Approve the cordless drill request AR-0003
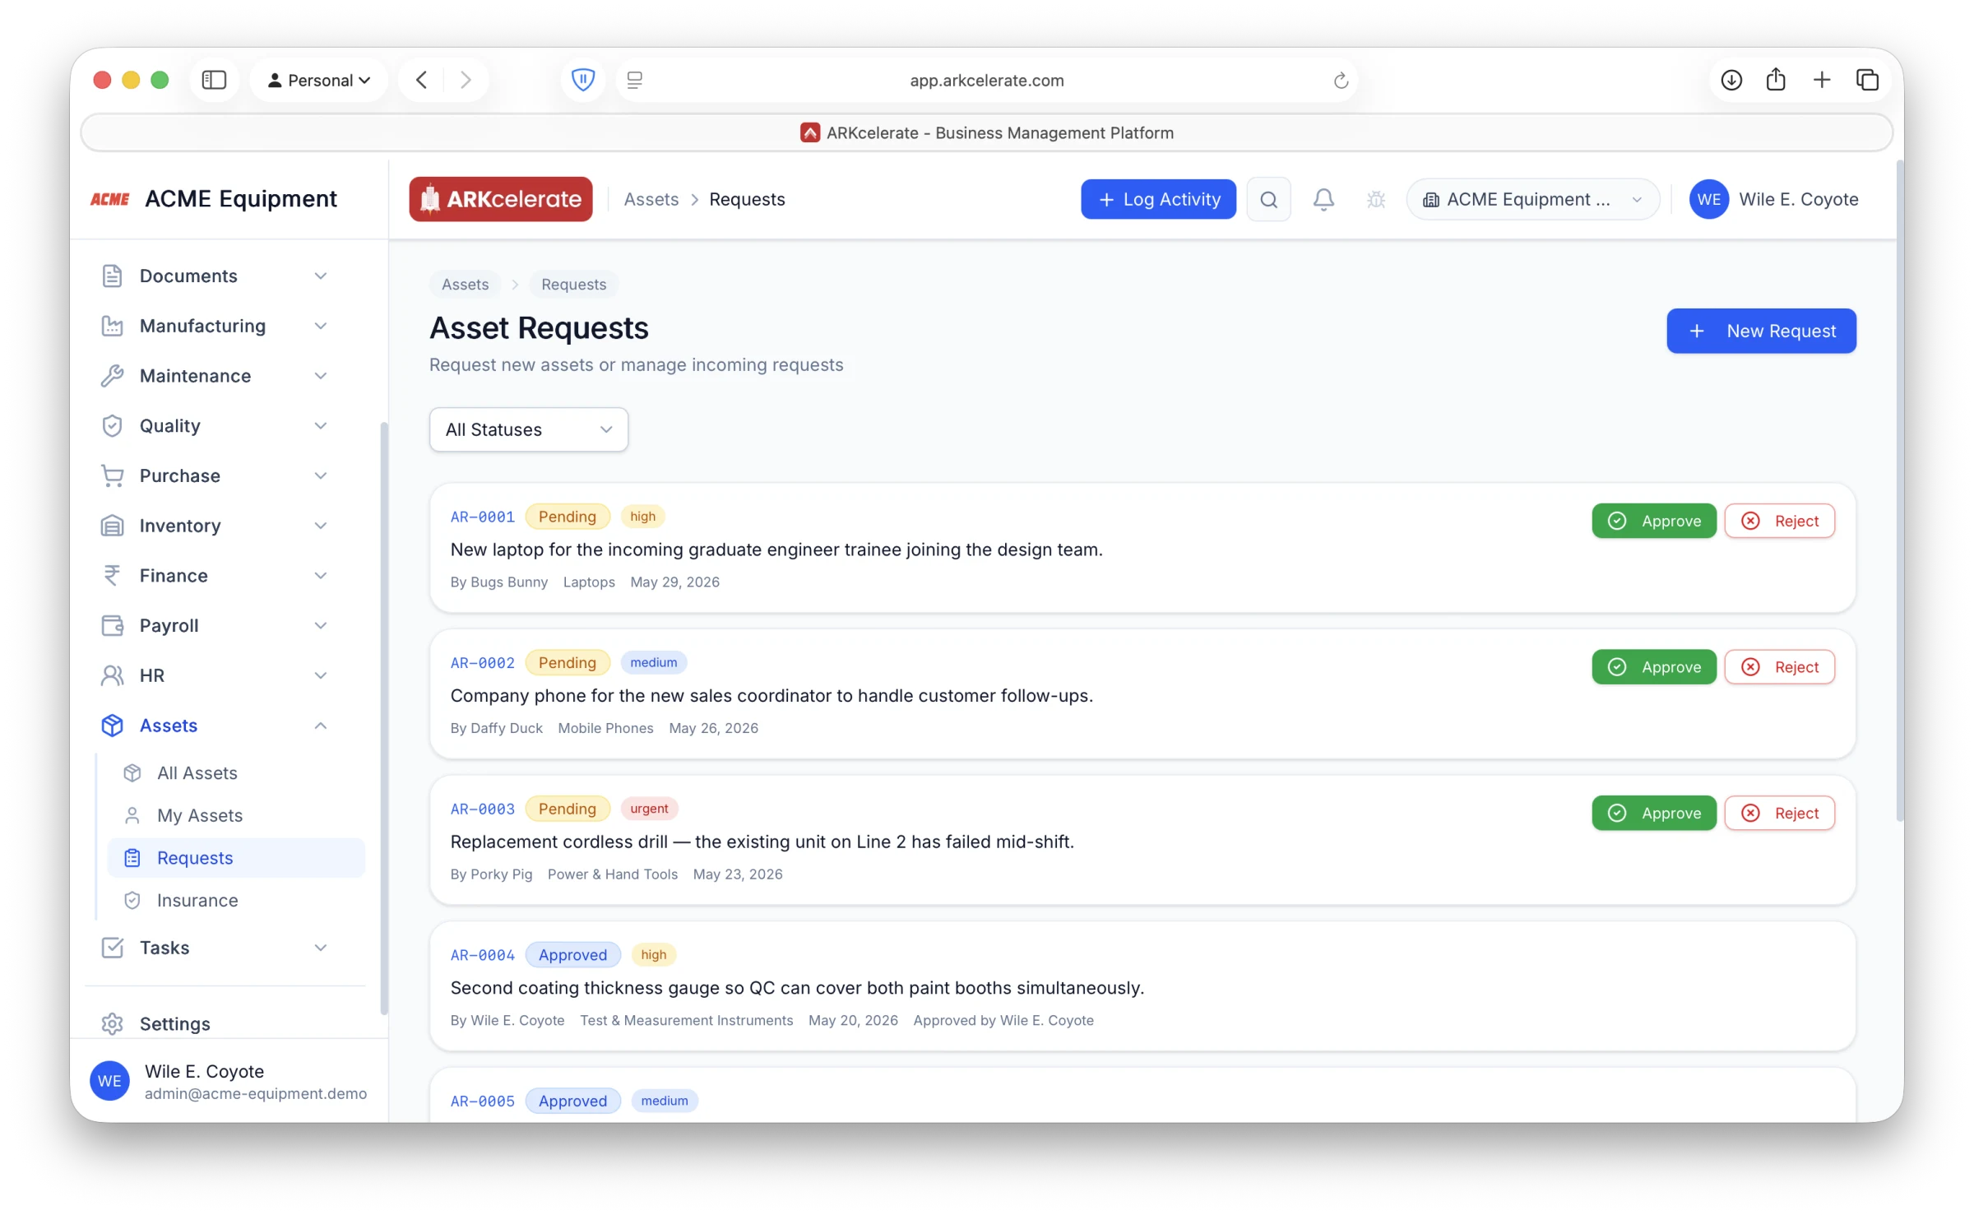The height and width of the screenshot is (1215, 1974). (x=1654, y=814)
